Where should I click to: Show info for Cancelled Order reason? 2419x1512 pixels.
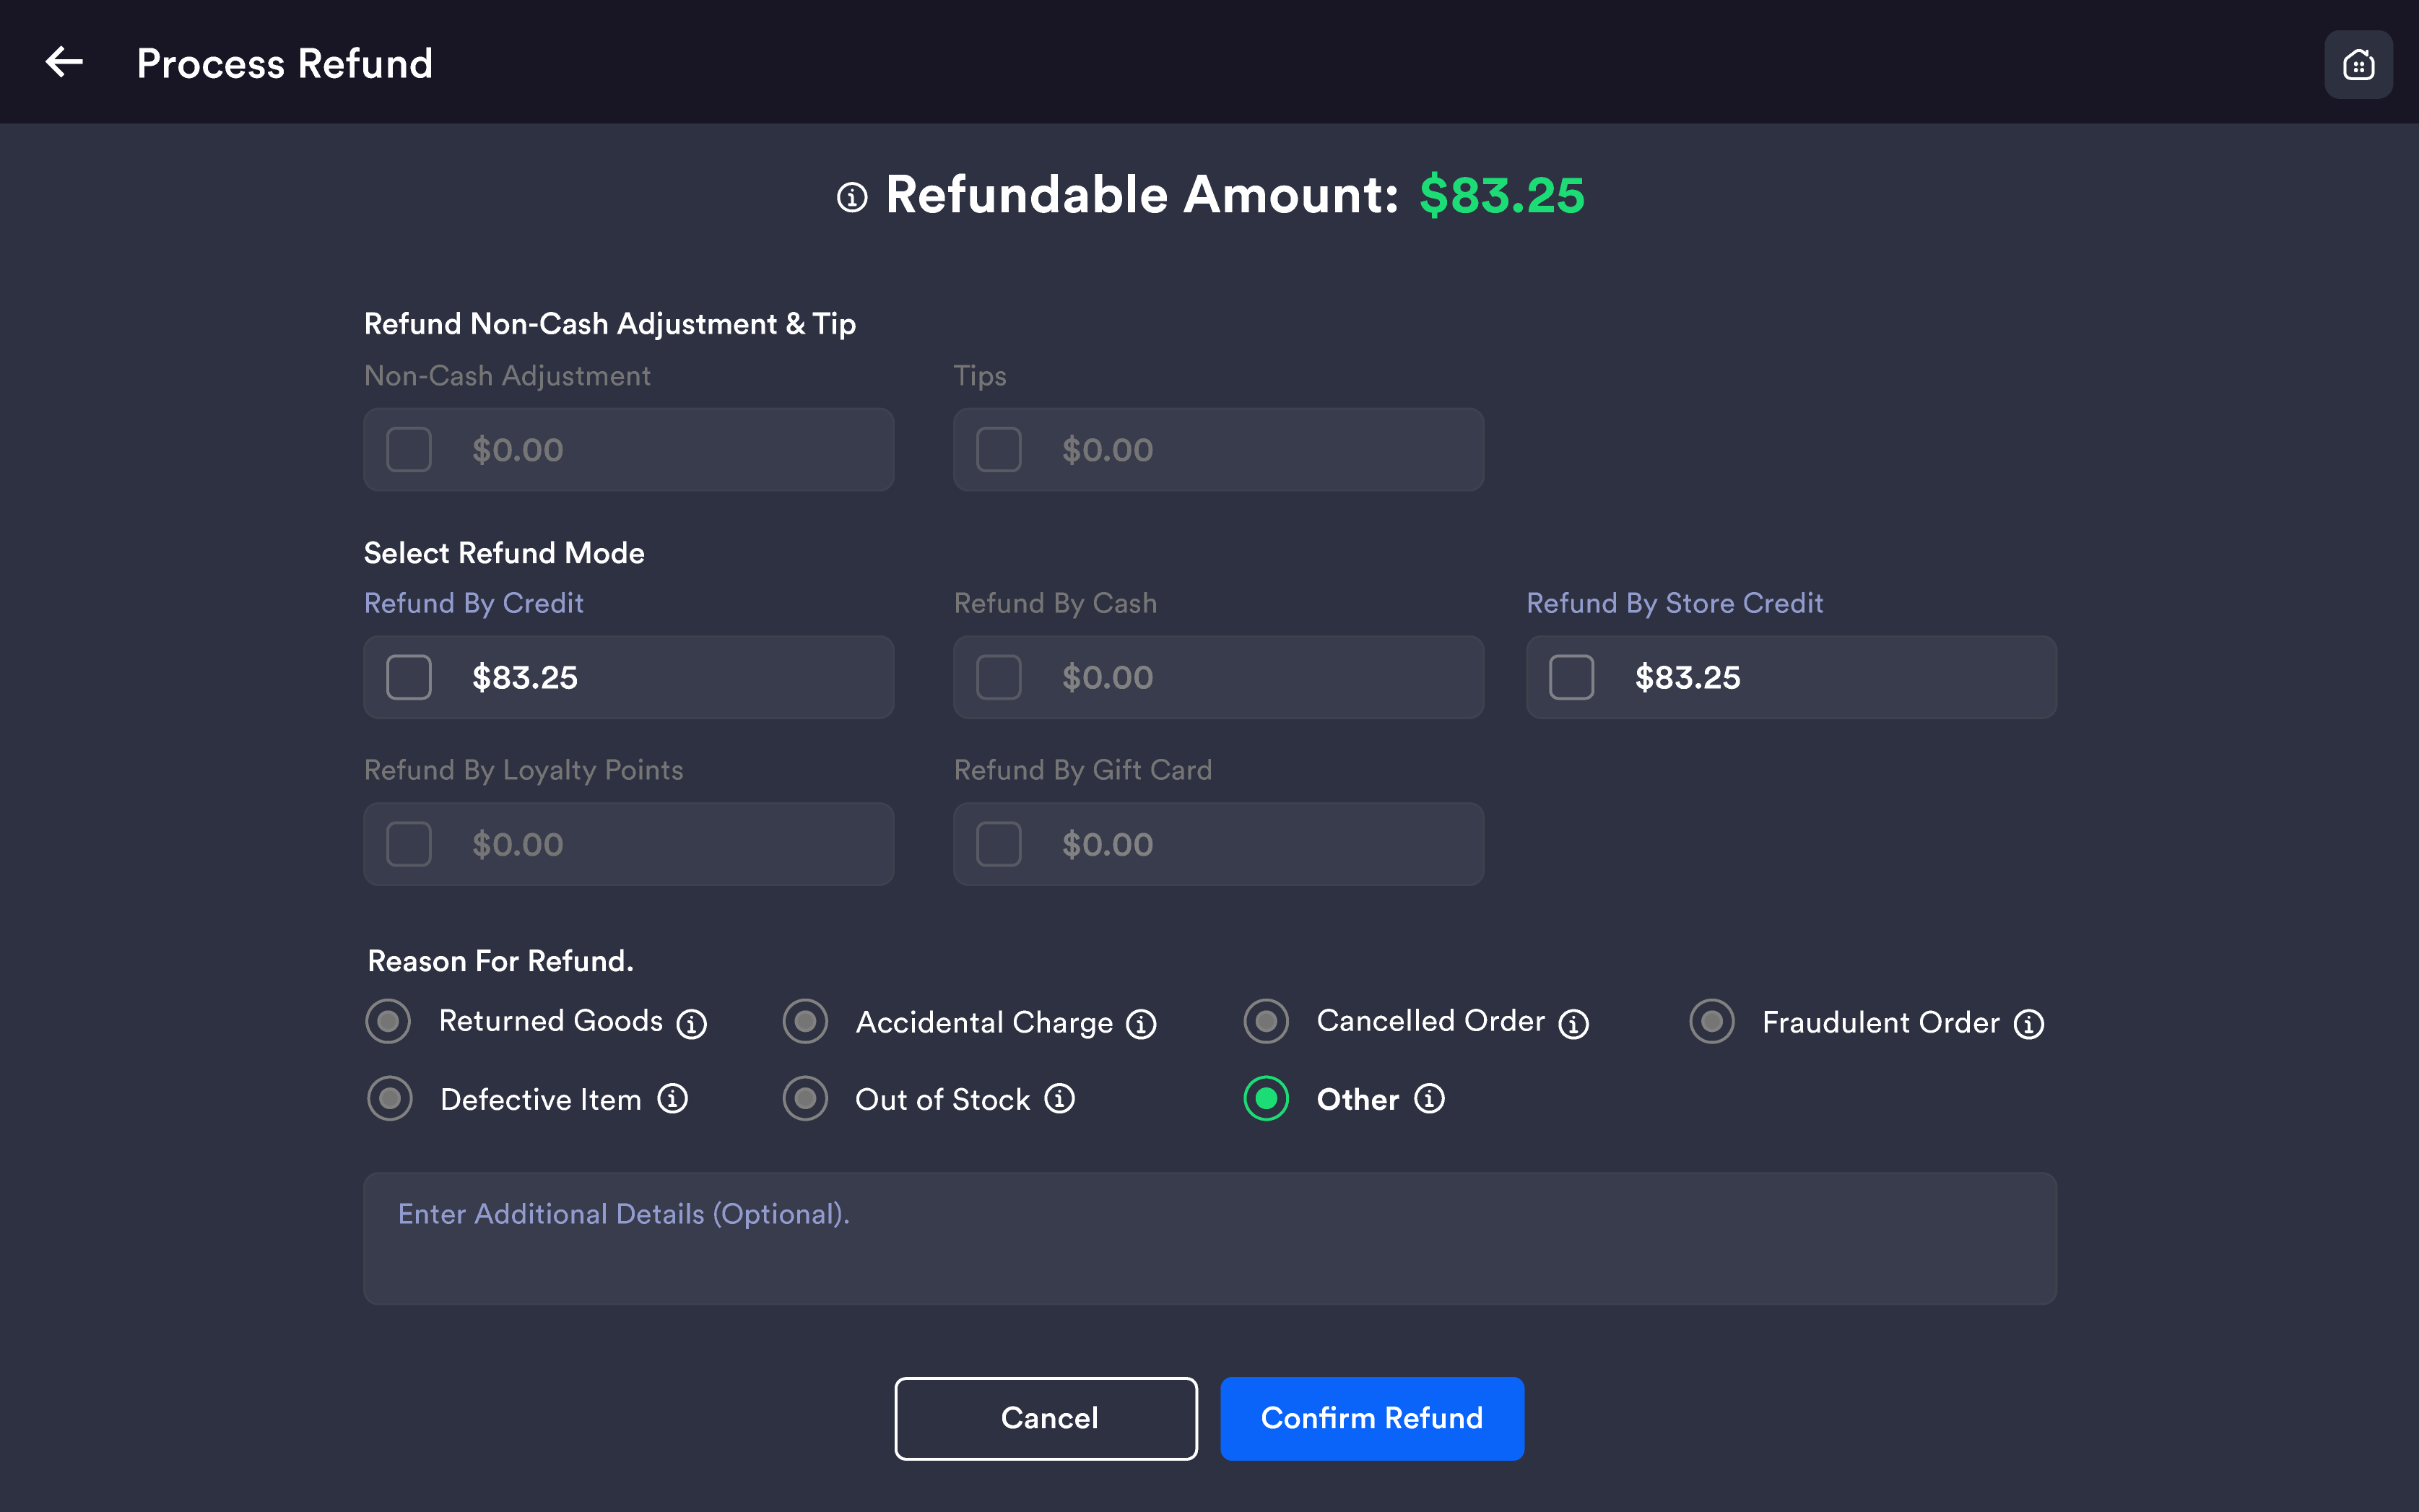(x=1573, y=1023)
